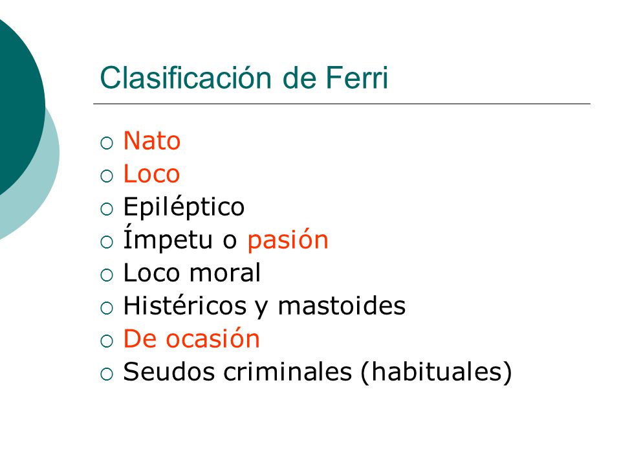This screenshot has width=621, height=466.
Task: Click the slide title Clasificación de Ferri
Action: point(244,78)
